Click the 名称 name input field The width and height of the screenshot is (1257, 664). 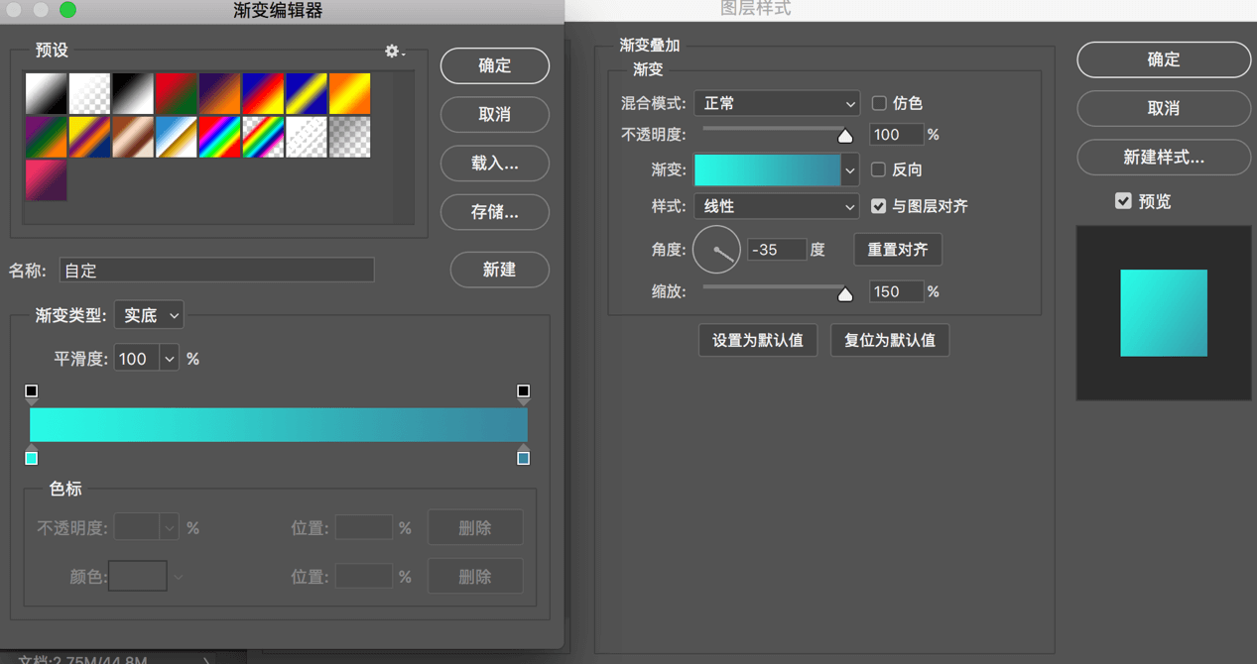click(216, 270)
